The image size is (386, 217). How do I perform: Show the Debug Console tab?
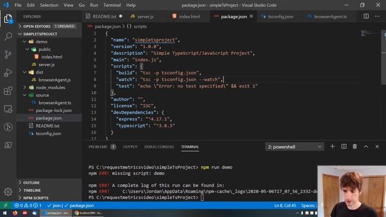[x=159, y=146]
